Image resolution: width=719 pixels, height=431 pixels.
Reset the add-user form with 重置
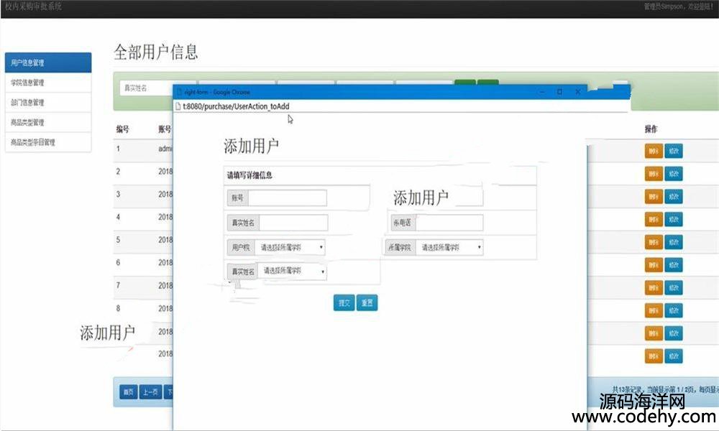coord(367,302)
